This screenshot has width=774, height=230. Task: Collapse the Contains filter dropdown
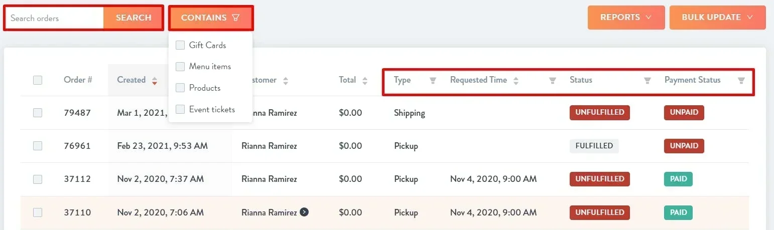[211, 18]
